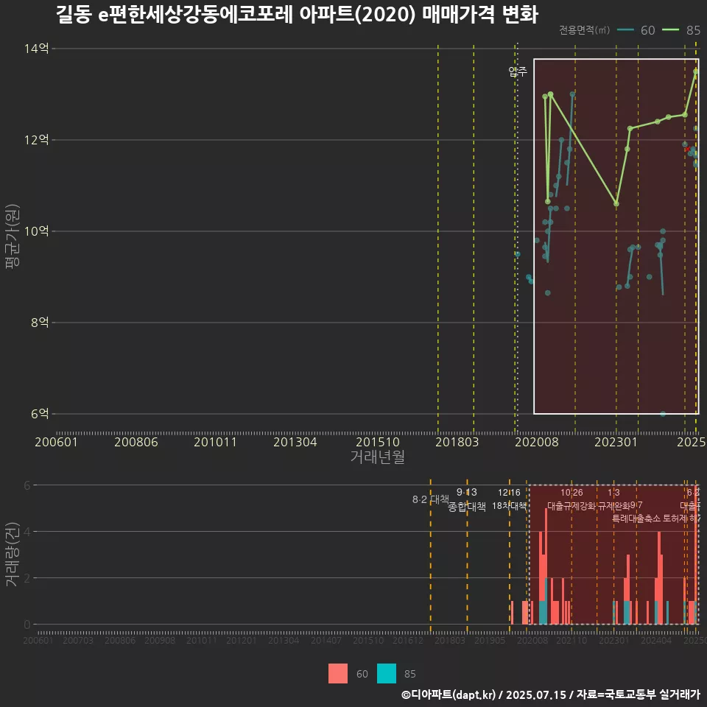This screenshot has height=707, width=707.
Task: Click '200806' on the price chart axis
Action: click(x=136, y=442)
